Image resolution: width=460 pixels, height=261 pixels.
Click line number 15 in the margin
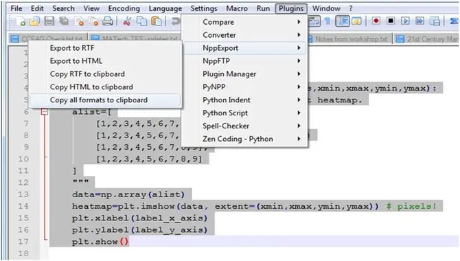pyautogui.click(x=23, y=218)
